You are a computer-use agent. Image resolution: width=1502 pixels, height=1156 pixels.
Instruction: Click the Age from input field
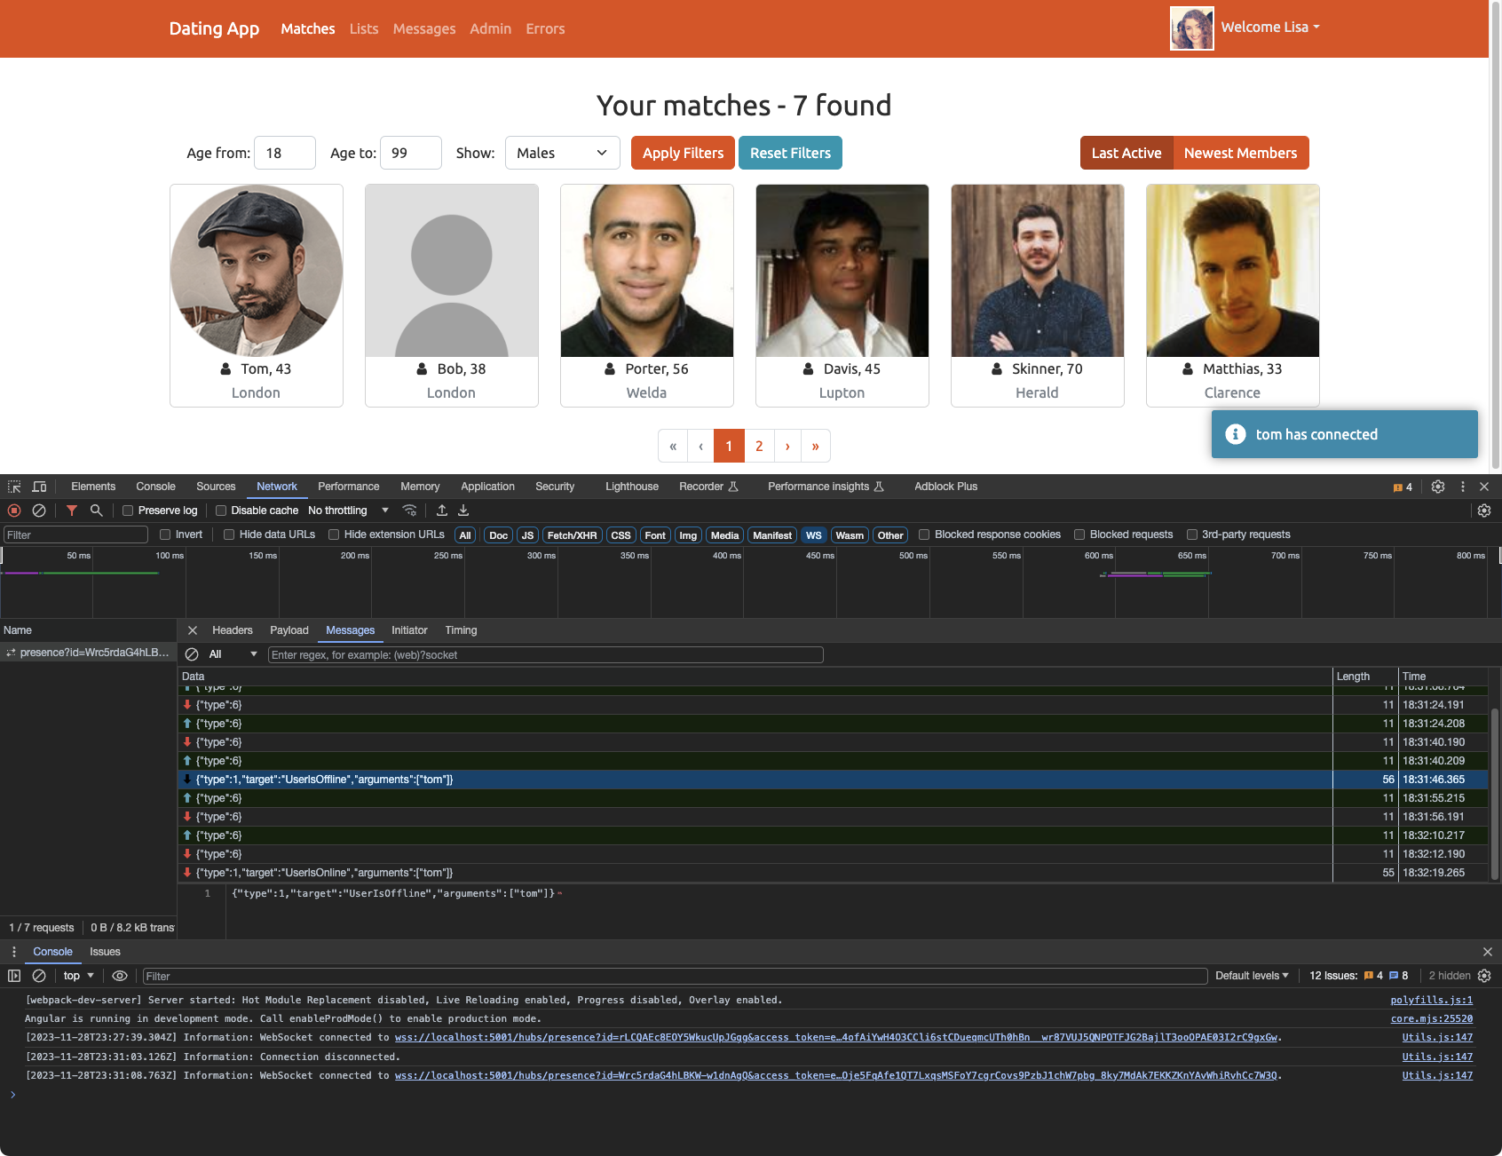[x=285, y=153]
